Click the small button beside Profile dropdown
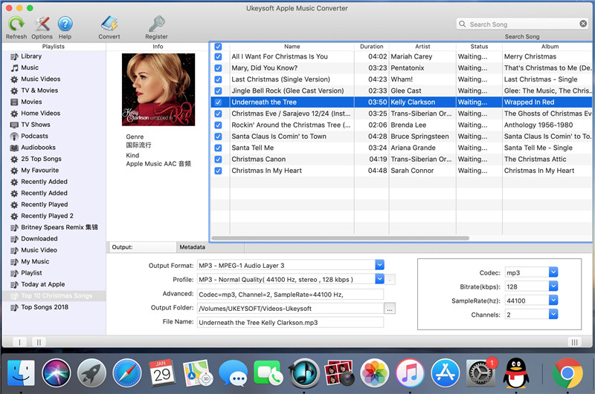Image resolution: width=595 pixels, height=394 pixels. 390,279
